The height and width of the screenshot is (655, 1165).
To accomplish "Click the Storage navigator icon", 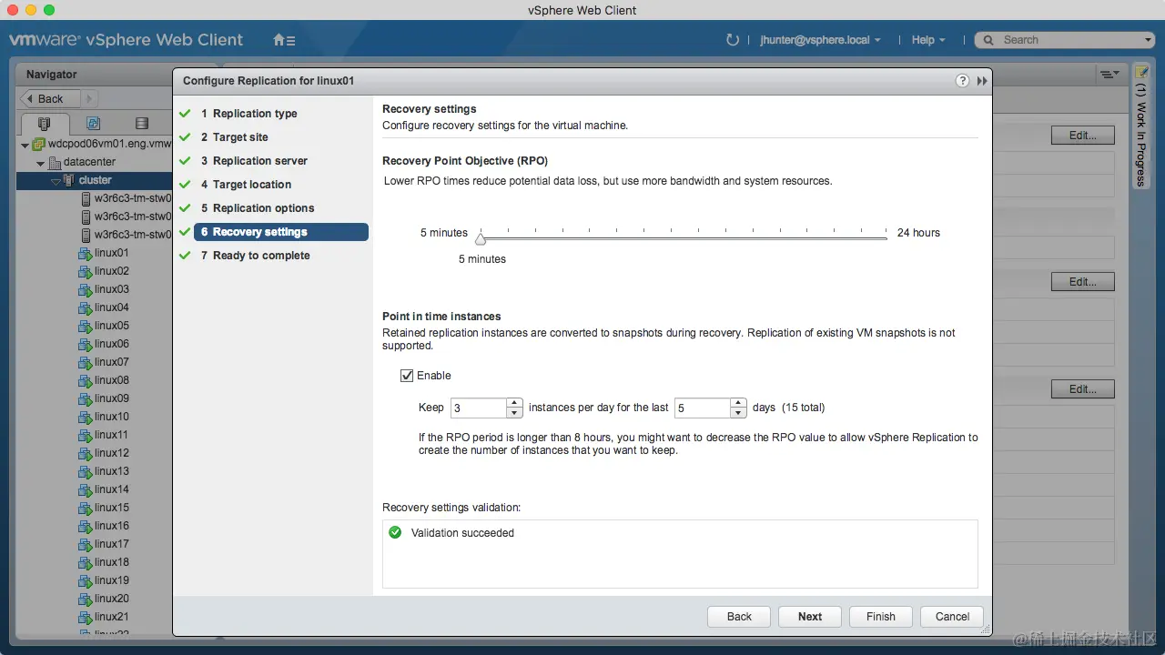I will click(141, 122).
